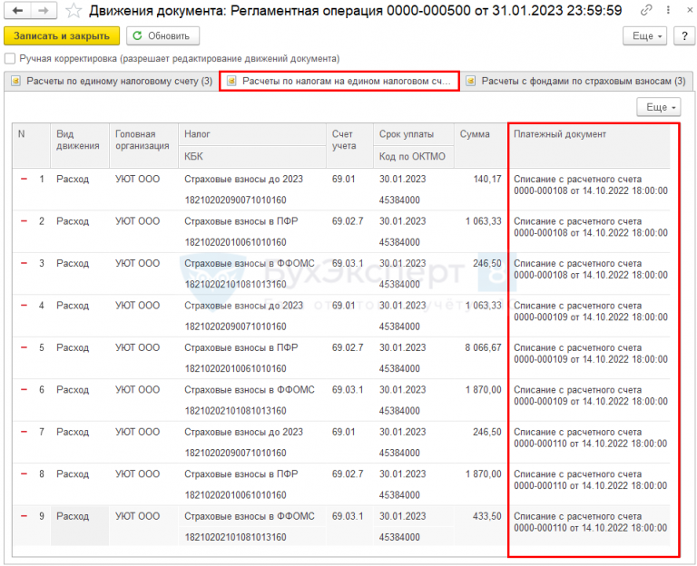697x566 pixels.
Task: Click the Сумма column header
Action: click(x=480, y=146)
